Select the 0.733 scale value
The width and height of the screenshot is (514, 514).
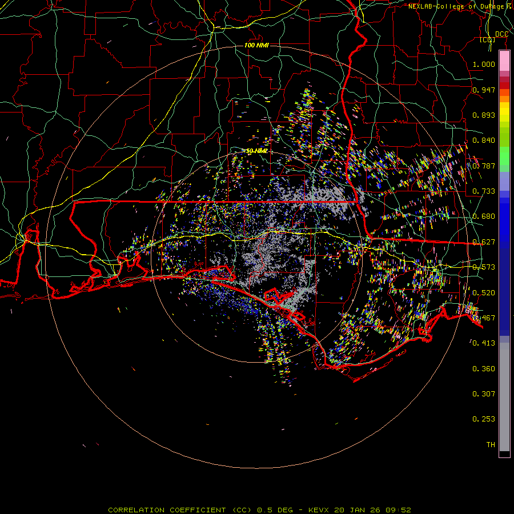click(484, 191)
